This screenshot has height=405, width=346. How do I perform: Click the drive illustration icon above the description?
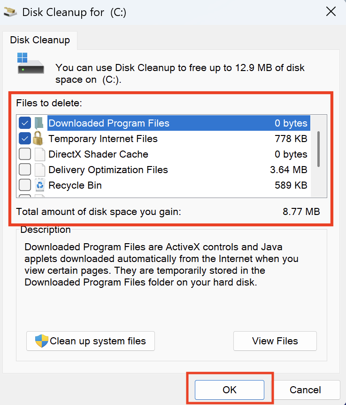[31, 64]
